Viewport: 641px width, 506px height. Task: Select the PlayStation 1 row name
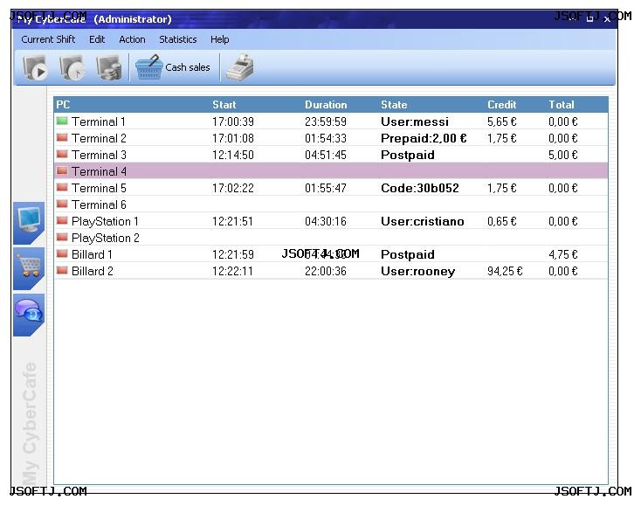coord(105,221)
